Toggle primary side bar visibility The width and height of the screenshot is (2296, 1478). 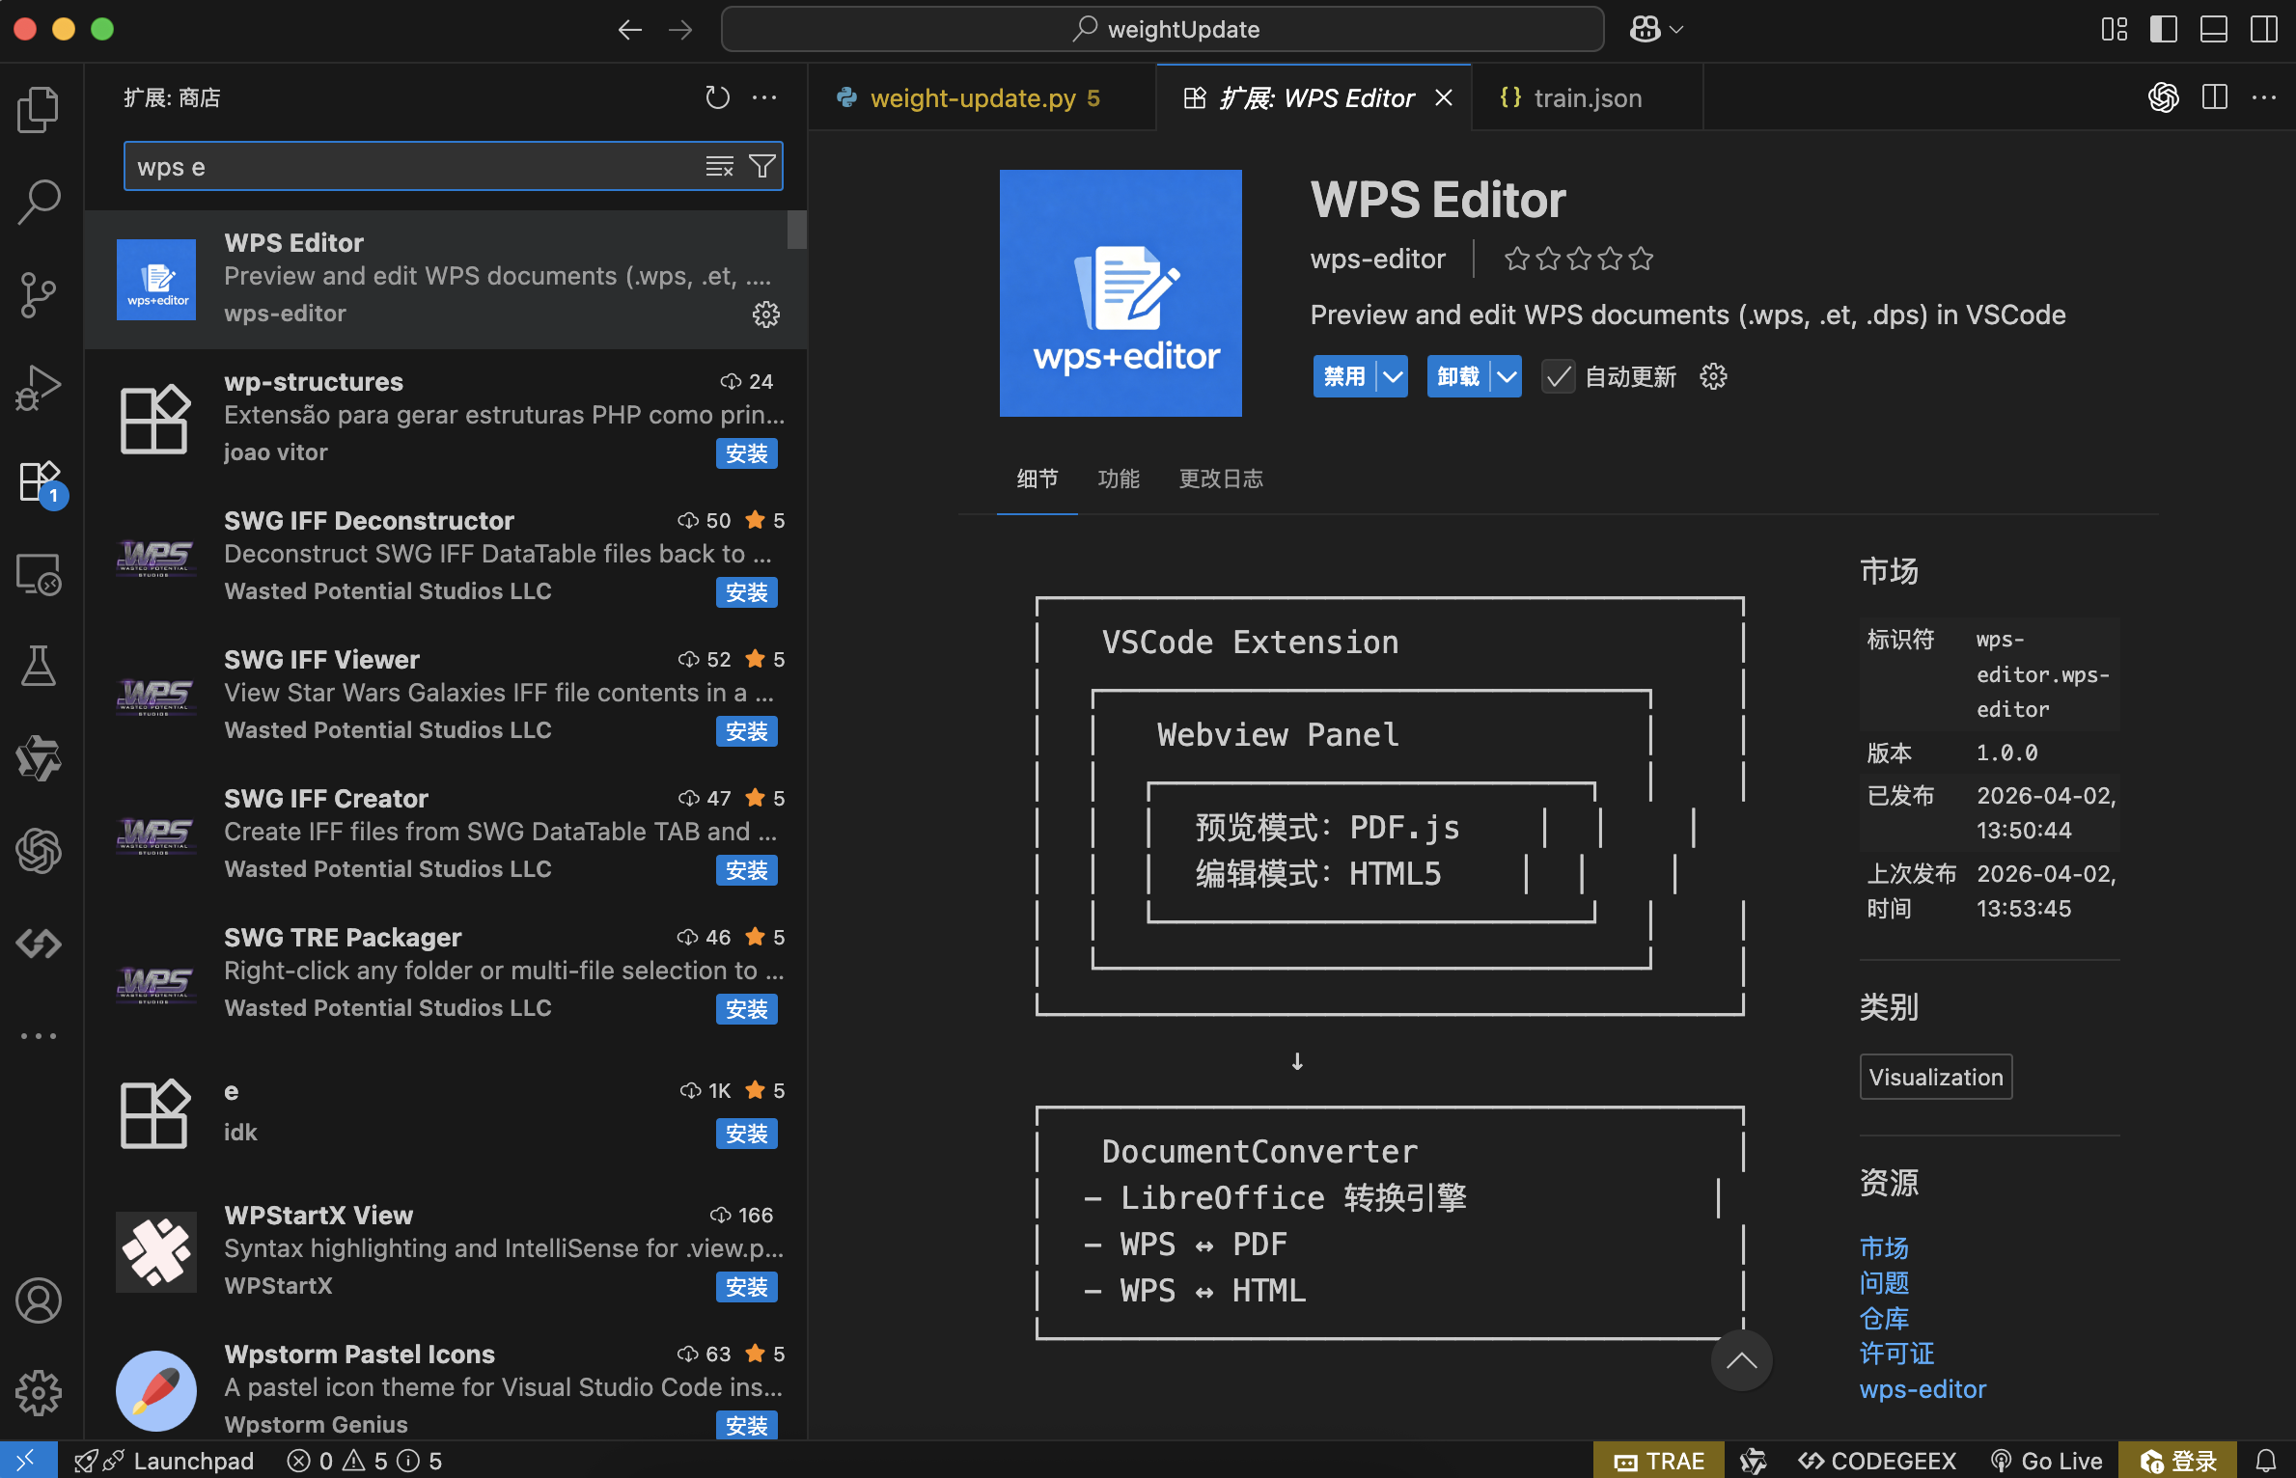(2163, 29)
